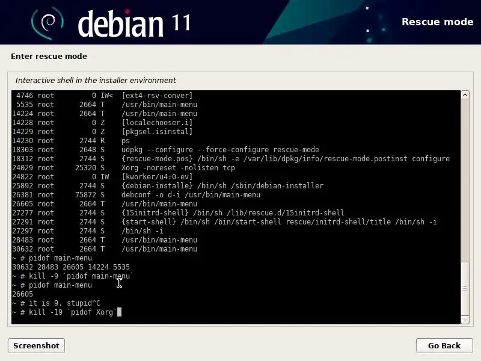This screenshot has height=361, width=481.
Task: Click the '{debian-installe} /bin/sh /sbin/debian-installer' row
Action: 168,186
